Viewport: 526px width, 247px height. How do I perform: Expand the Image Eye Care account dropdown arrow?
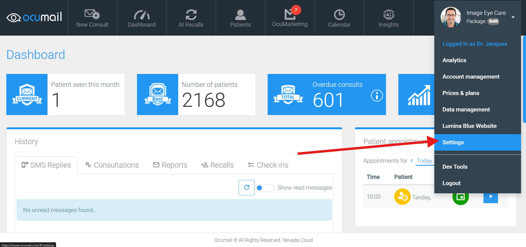click(513, 17)
